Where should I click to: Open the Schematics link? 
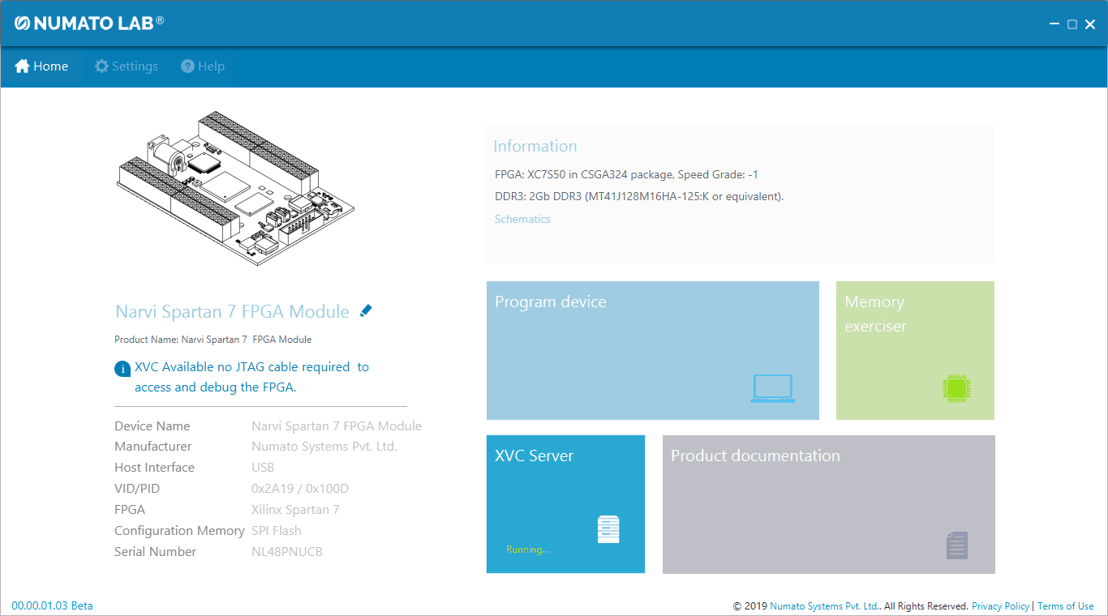522,219
